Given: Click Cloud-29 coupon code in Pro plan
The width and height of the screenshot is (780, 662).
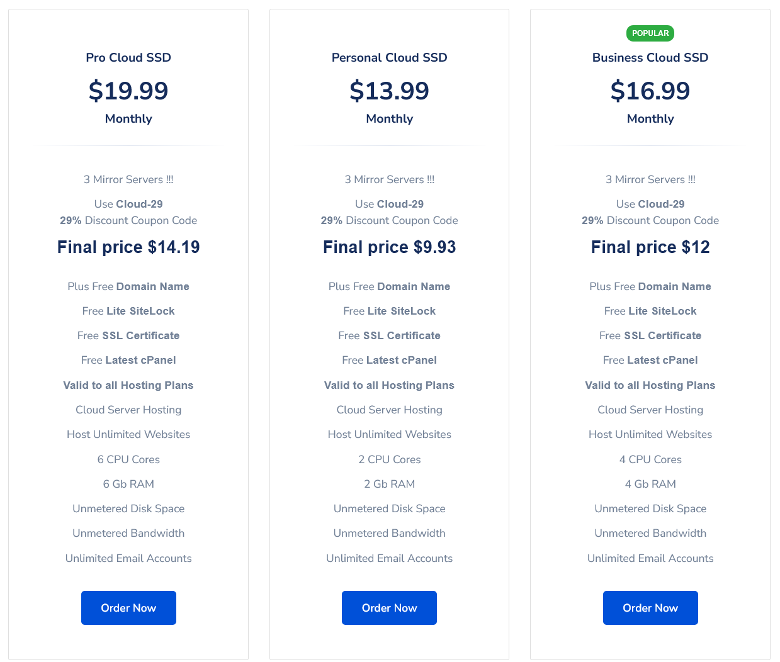Looking at the screenshot, I should (x=139, y=204).
